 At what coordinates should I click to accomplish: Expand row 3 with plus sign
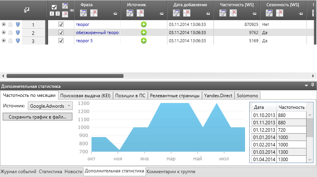click(3, 40)
